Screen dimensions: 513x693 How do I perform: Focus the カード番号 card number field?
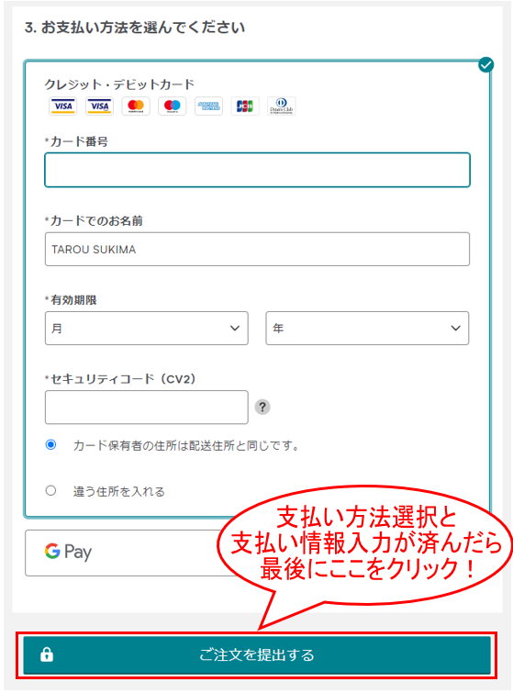[x=257, y=170]
